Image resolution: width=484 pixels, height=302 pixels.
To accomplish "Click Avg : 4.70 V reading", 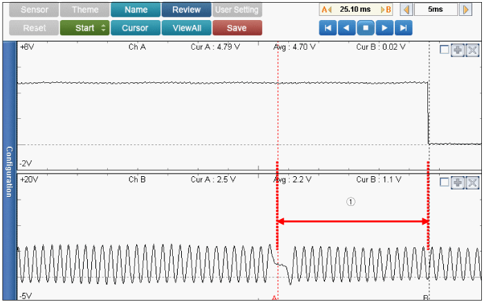I will (x=294, y=47).
